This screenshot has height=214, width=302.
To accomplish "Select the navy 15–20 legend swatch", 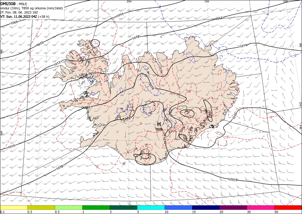I will tap(206, 207).
